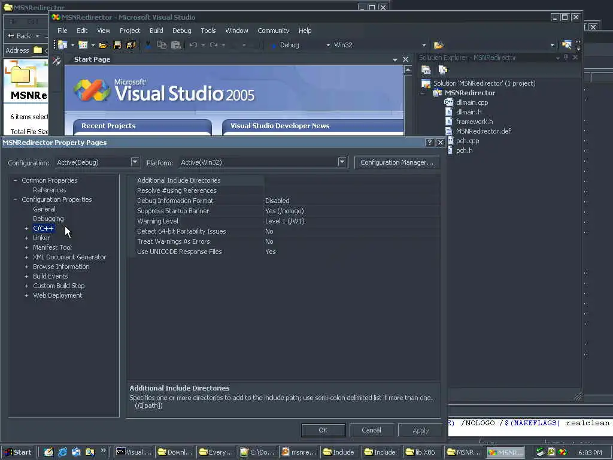Image resolution: width=613 pixels, height=460 pixels.
Task: Click the Paste icon in toolbar
Action: pos(176,45)
